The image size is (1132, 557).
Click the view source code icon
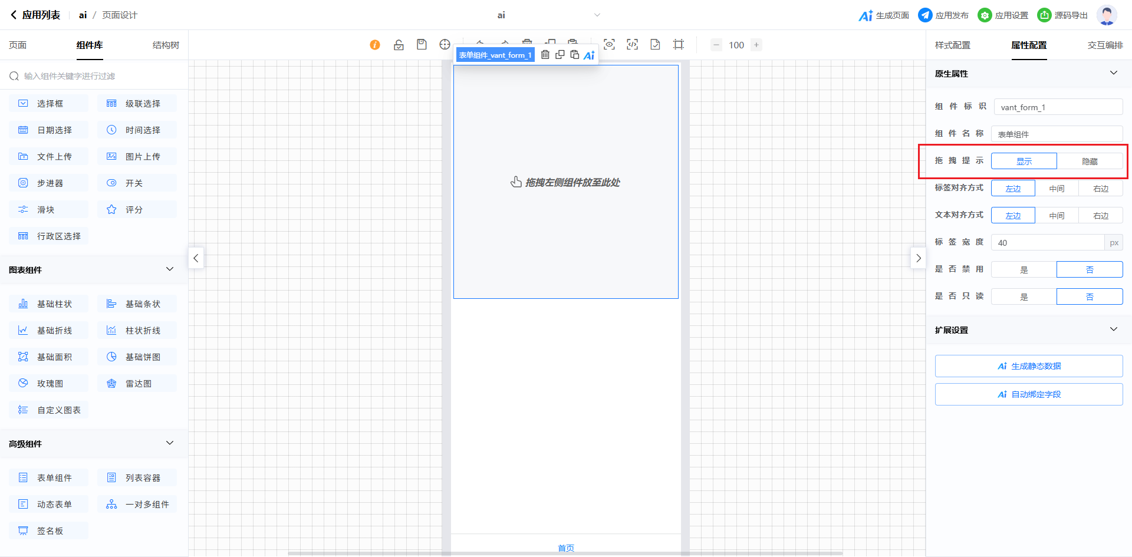point(632,45)
